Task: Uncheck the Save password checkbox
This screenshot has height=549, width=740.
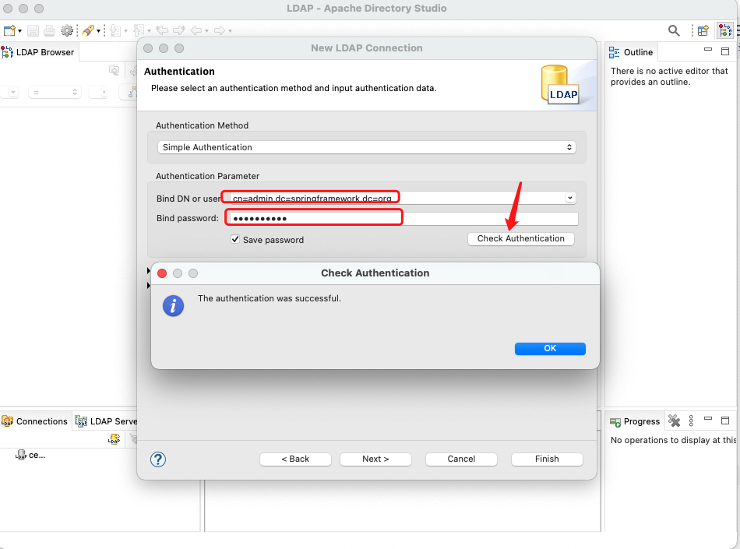Action: click(x=235, y=239)
